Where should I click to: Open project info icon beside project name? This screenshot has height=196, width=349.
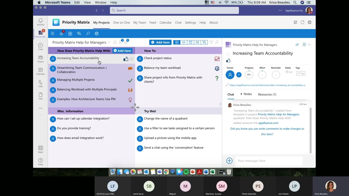(x=115, y=42)
